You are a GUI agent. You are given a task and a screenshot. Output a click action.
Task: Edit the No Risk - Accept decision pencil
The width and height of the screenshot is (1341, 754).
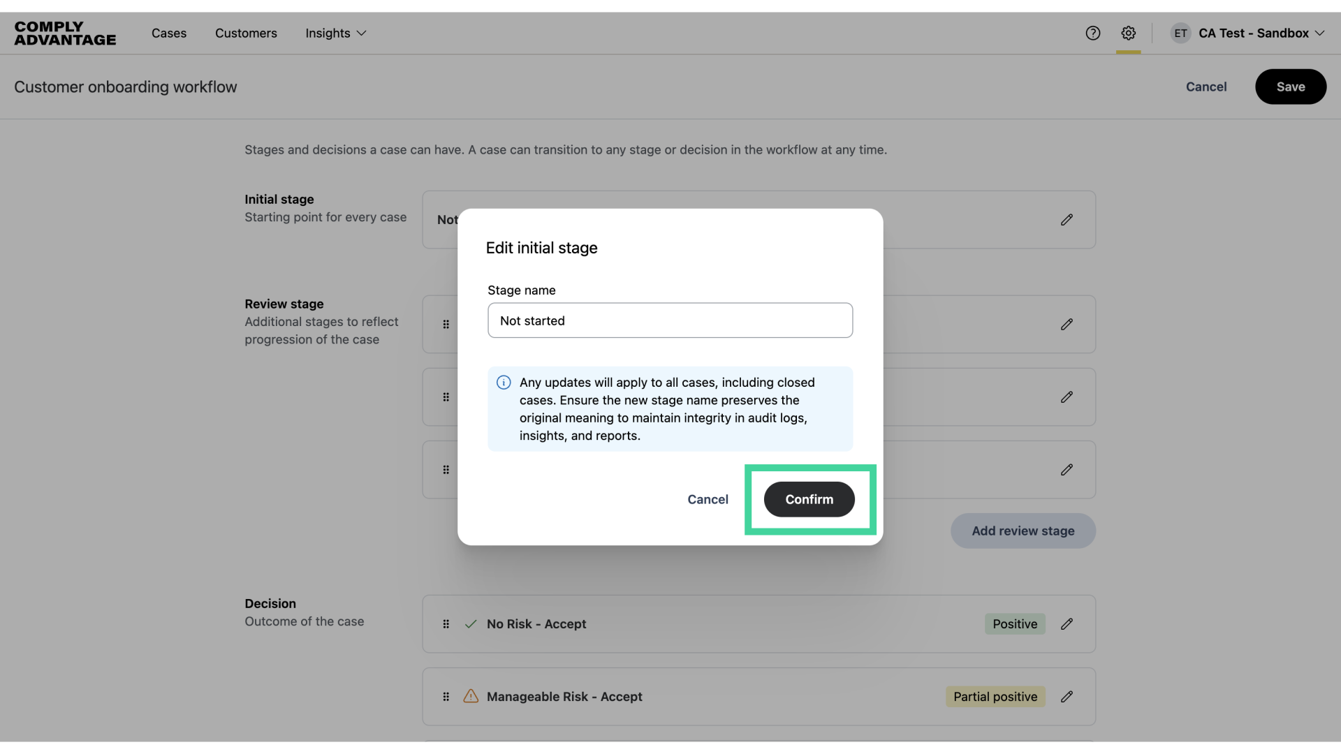click(x=1067, y=623)
